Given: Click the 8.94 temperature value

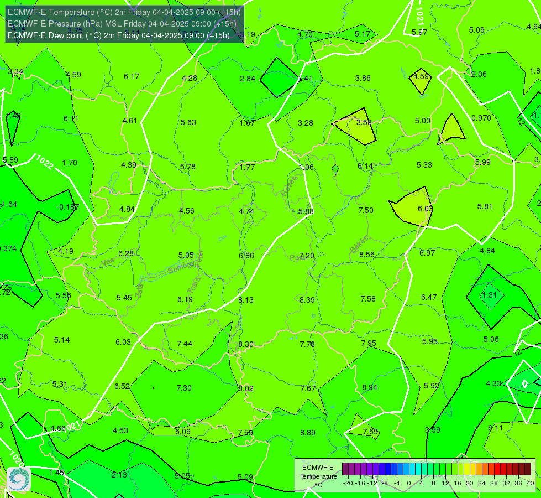Looking at the screenshot, I should tap(370, 388).
